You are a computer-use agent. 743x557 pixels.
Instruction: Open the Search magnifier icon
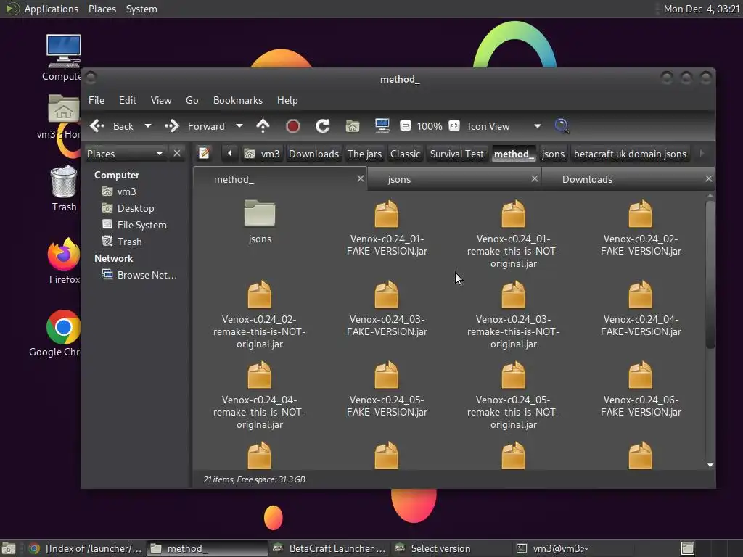click(562, 126)
